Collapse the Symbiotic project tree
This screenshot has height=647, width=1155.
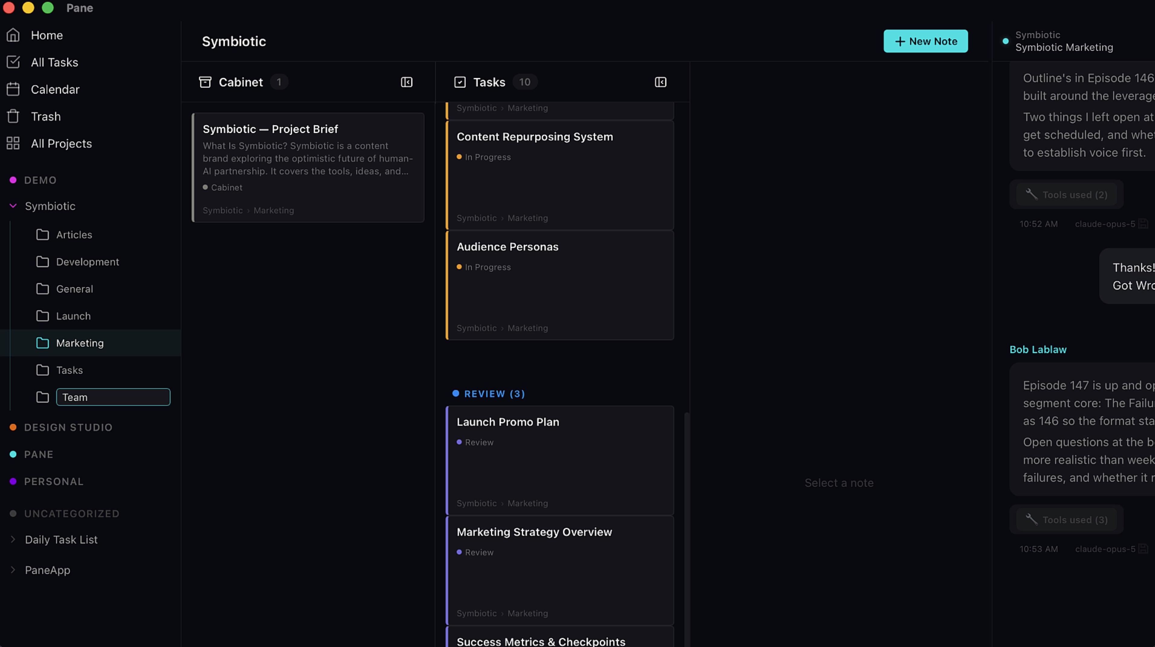point(13,206)
